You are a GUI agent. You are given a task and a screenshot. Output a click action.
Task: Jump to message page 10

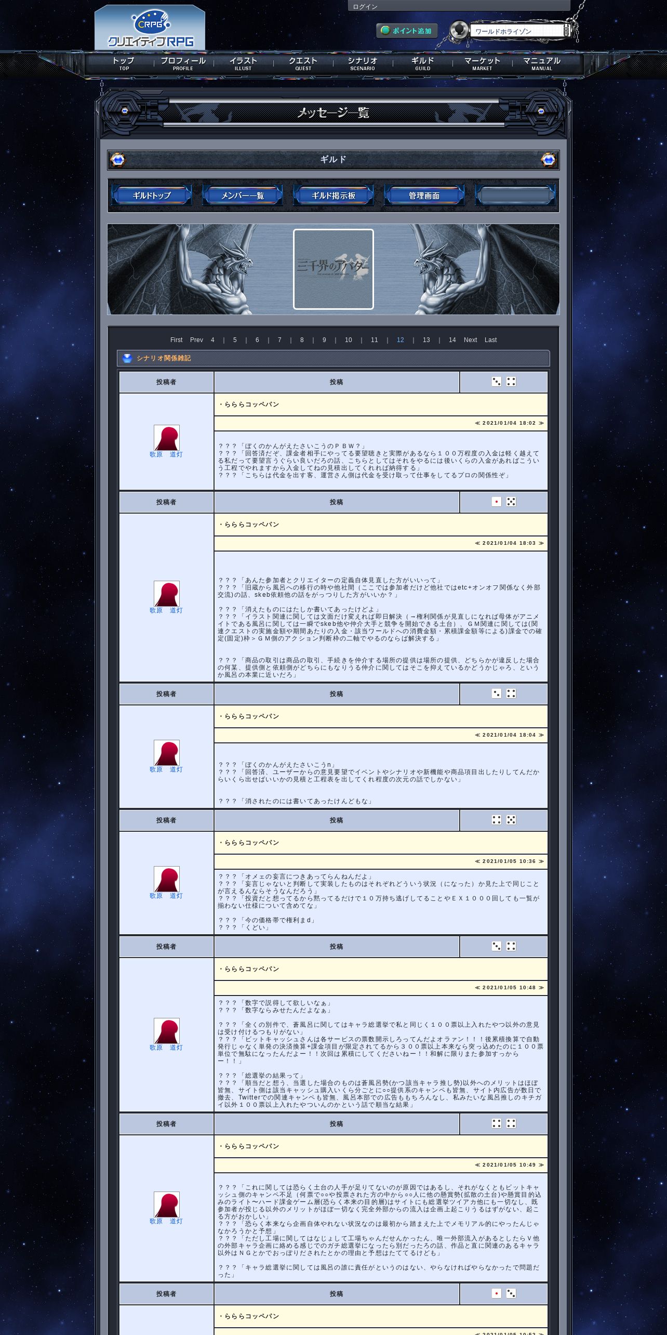[x=349, y=340]
